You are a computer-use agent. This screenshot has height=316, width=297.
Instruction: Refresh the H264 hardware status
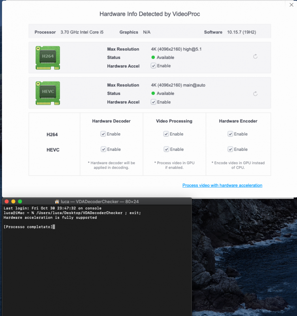[255, 56]
